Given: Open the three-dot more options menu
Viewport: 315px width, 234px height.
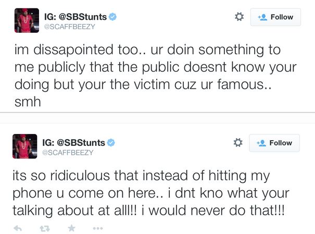Looking at the screenshot, I should click(x=97, y=228).
